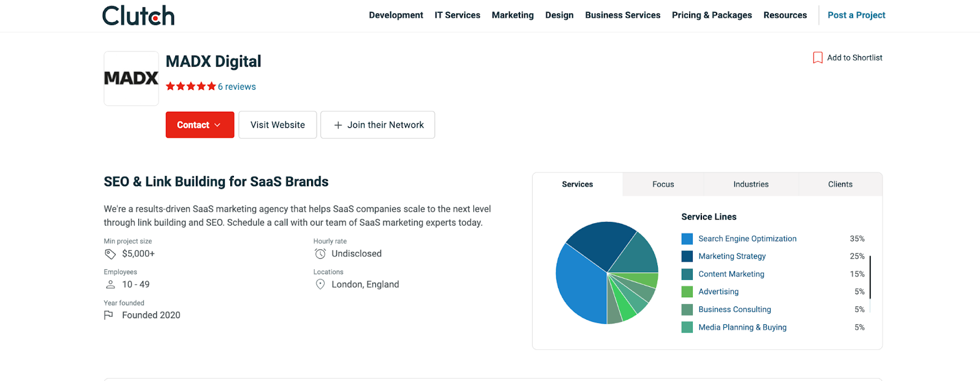Select the Services tab
This screenshot has height=381, width=980.
578,184
